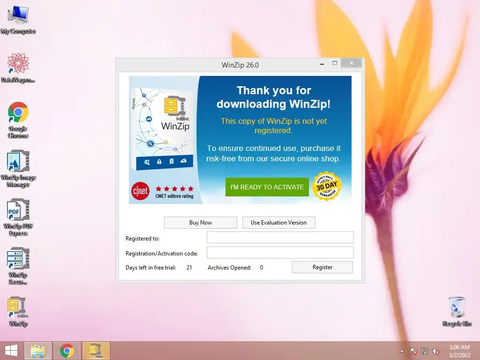The width and height of the screenshot is (480, 360).
Task: Click the CNET logo in banner
Action: click(x=140, y=191)
